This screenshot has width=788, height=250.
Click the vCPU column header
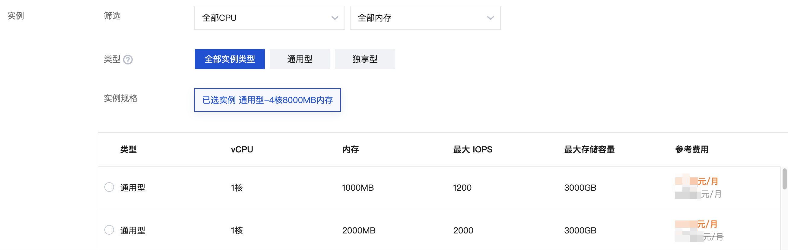(242, 150)
